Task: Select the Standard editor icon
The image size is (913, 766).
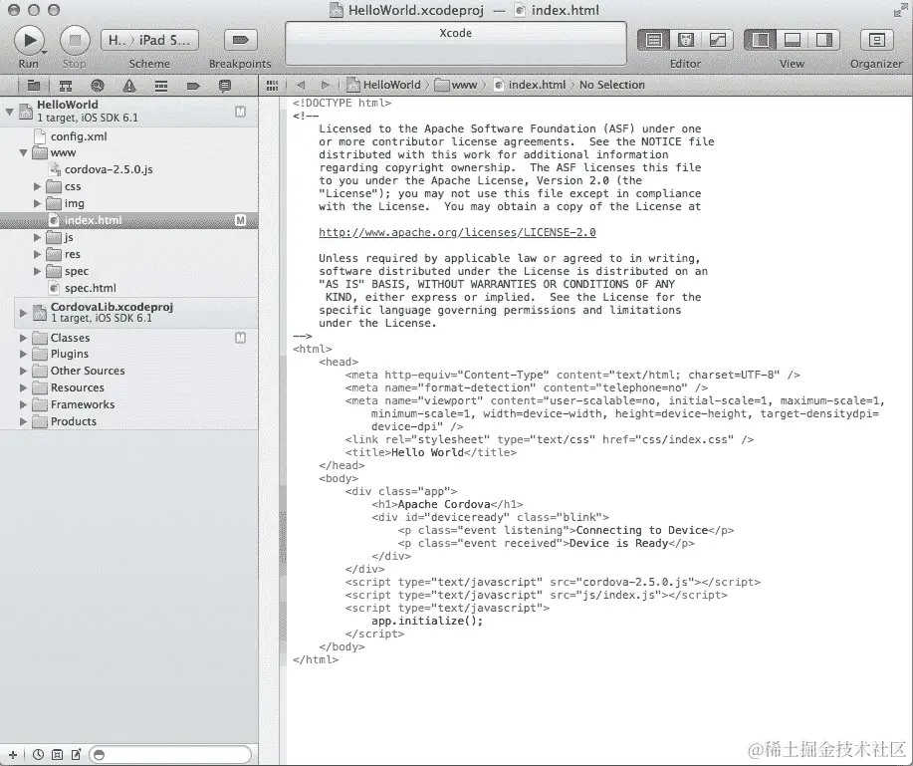Action: [654, 40]
